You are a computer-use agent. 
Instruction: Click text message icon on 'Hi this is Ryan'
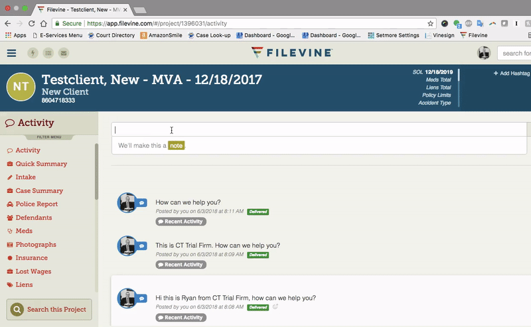coord(142,298)
